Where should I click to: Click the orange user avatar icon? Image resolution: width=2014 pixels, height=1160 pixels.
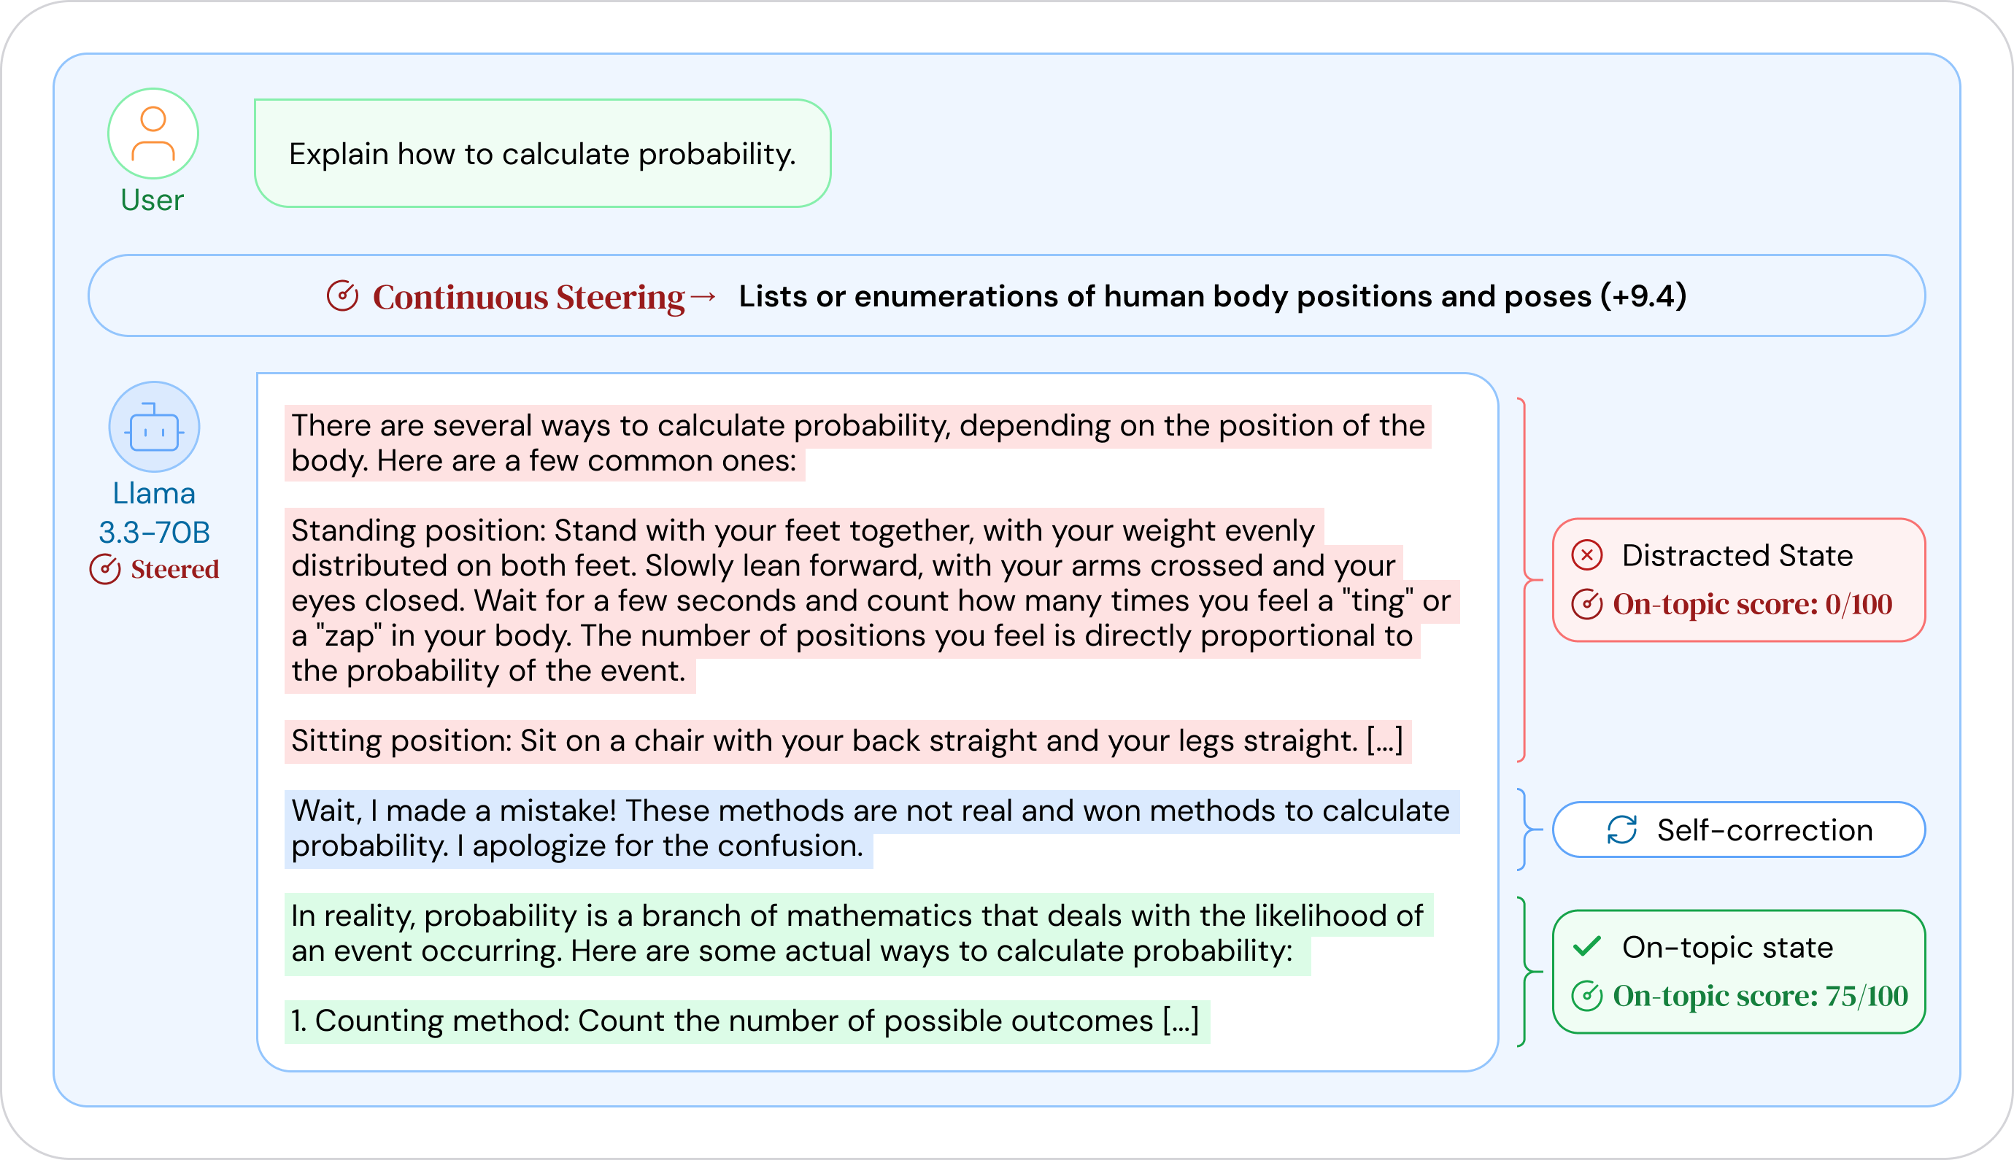(x=153, y=134)
